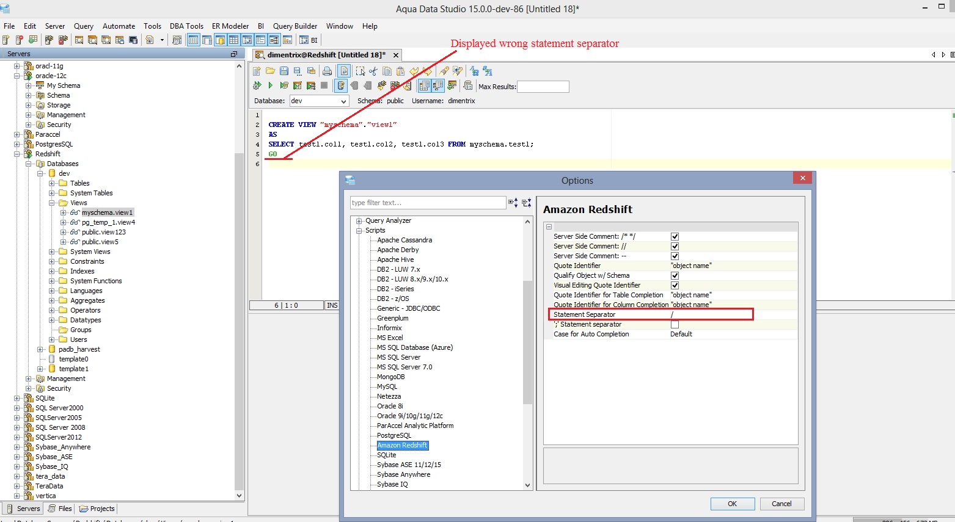Collapse the oracle-12c server node
Image resolution: width=955 pixels, height=522 pixels.
click(x=17, y=76)
